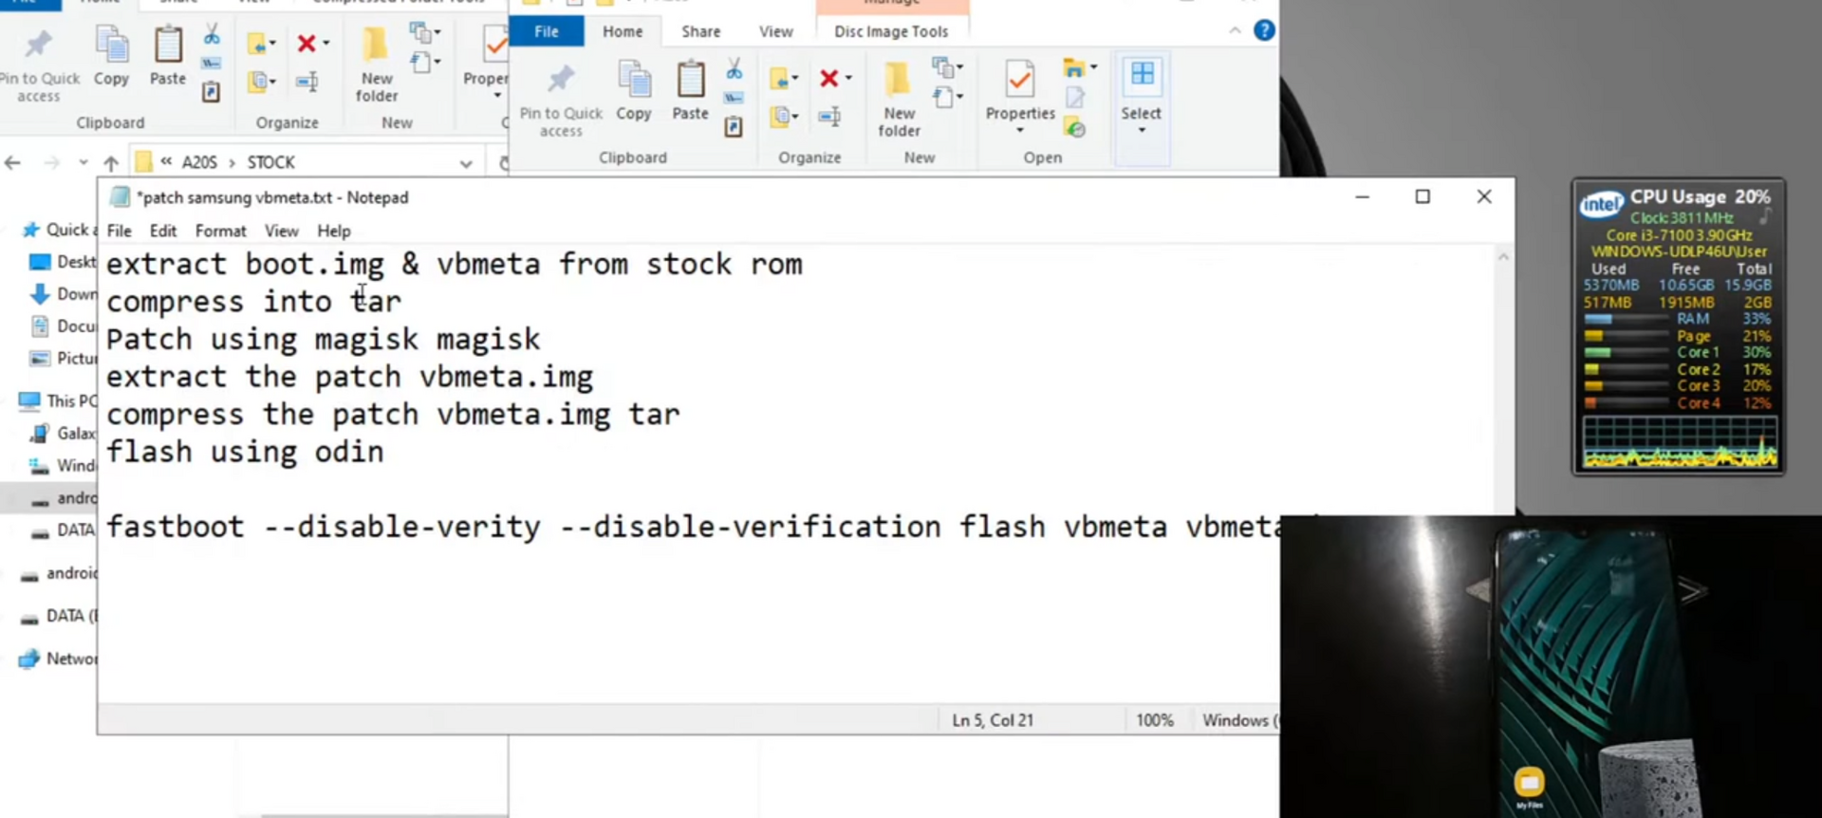Go back in A20S STOCK window

[x=12, y=162]
